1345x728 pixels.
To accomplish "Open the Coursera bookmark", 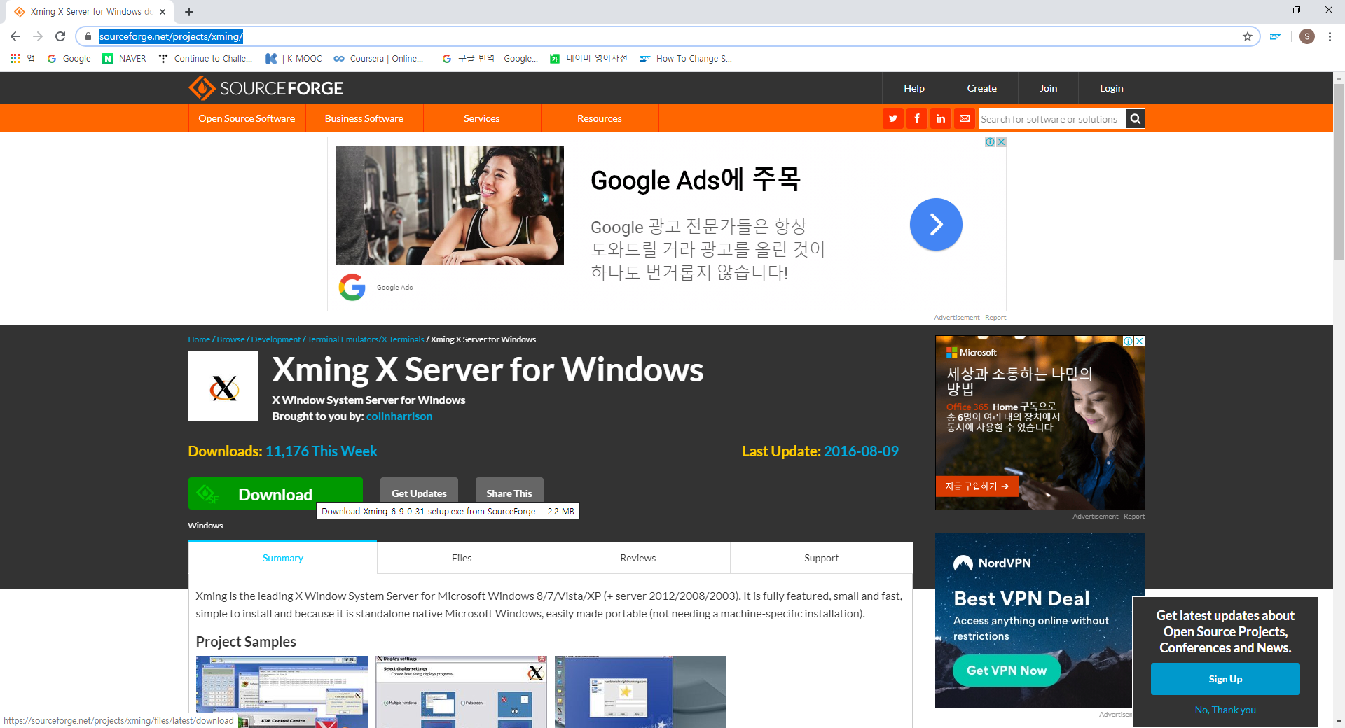I will coord(378,59).
